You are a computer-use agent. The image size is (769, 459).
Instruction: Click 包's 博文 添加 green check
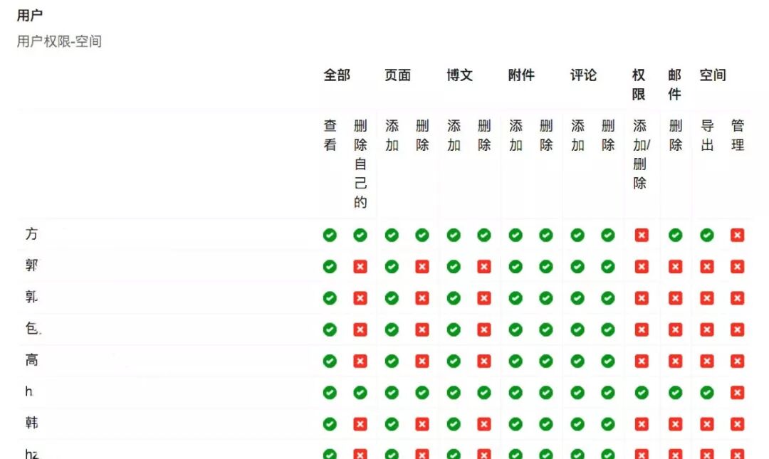454,329
